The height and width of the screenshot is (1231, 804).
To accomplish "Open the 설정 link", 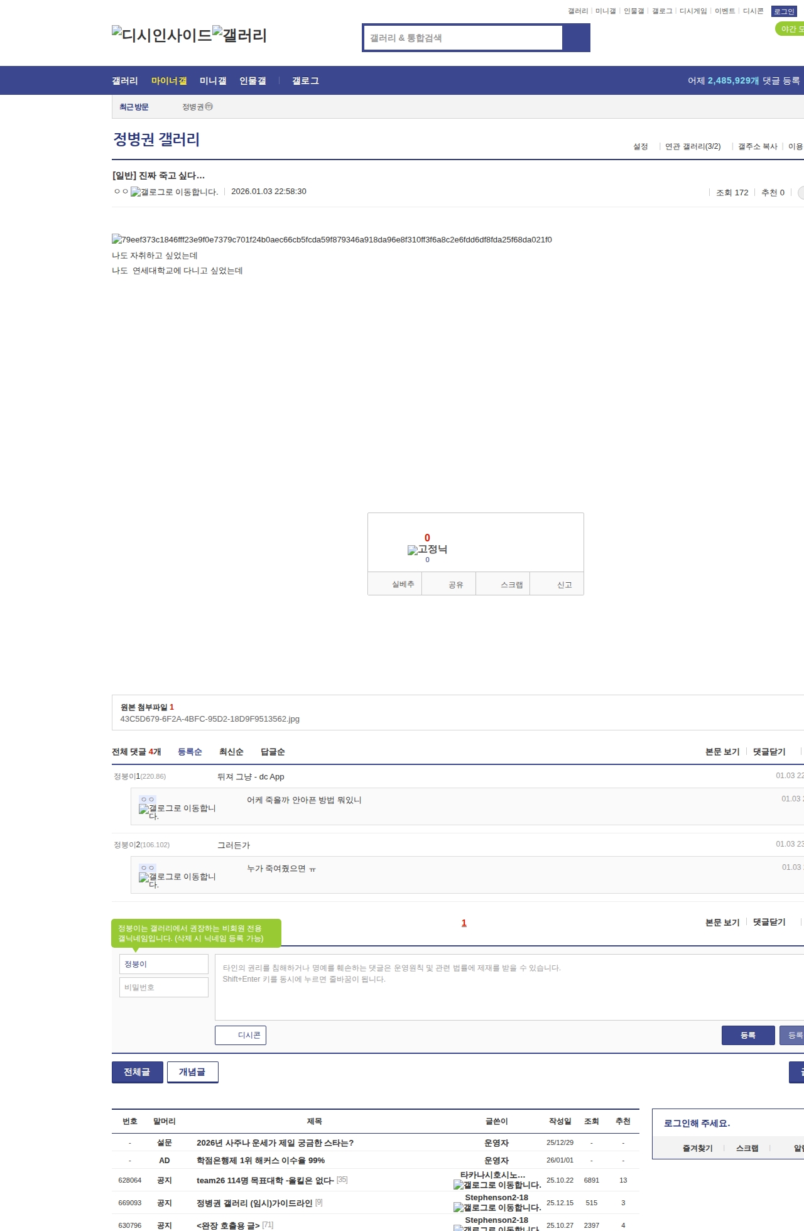I will click(641, 146).
